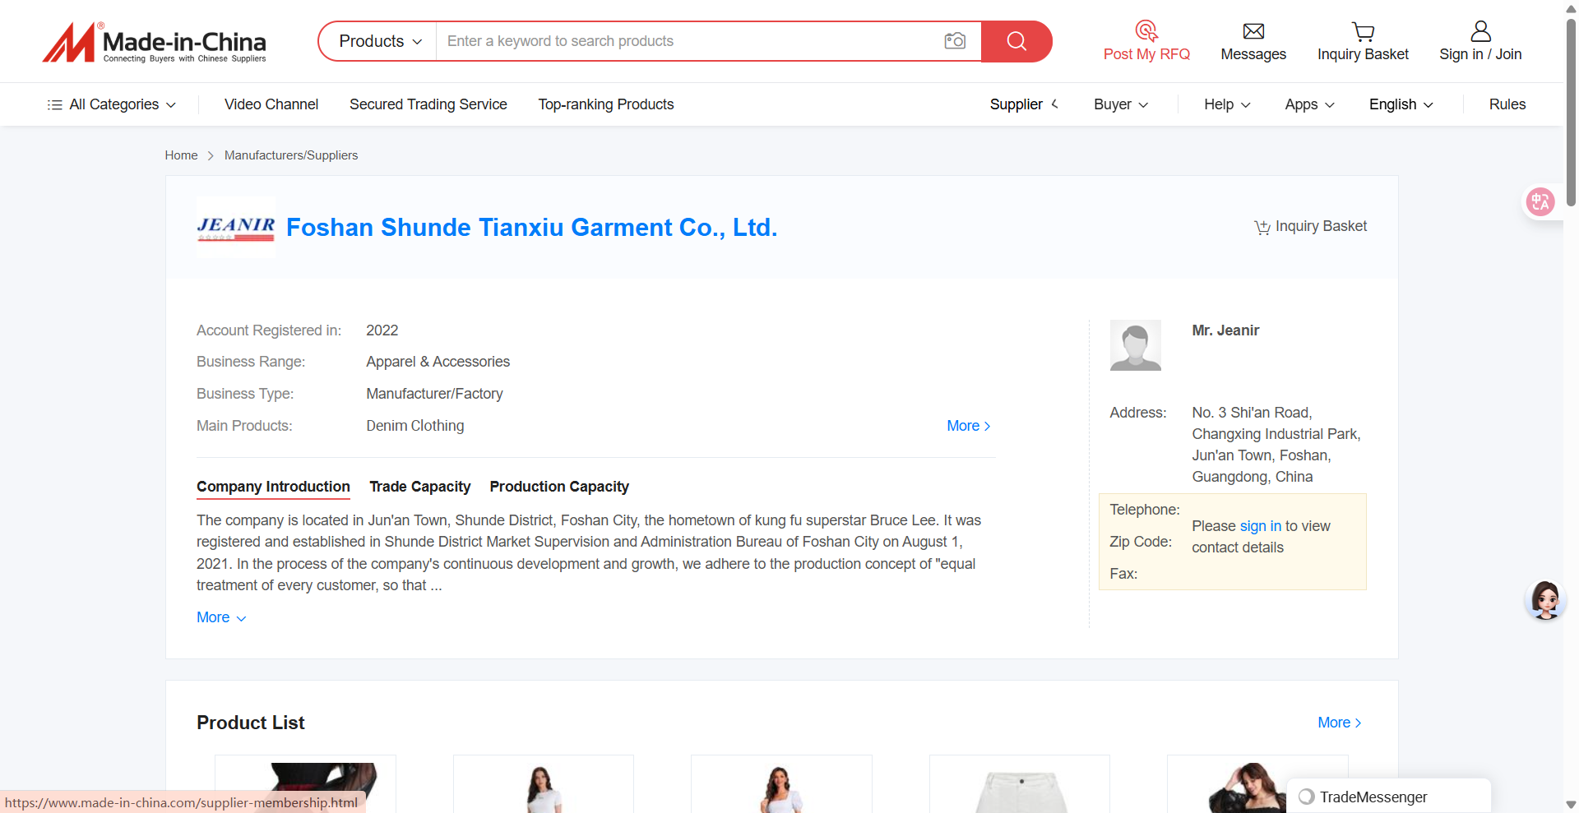Click the sign in link for contact details
The height and width of the screenshot is (813, 1579).
(x=1260, y=526)
